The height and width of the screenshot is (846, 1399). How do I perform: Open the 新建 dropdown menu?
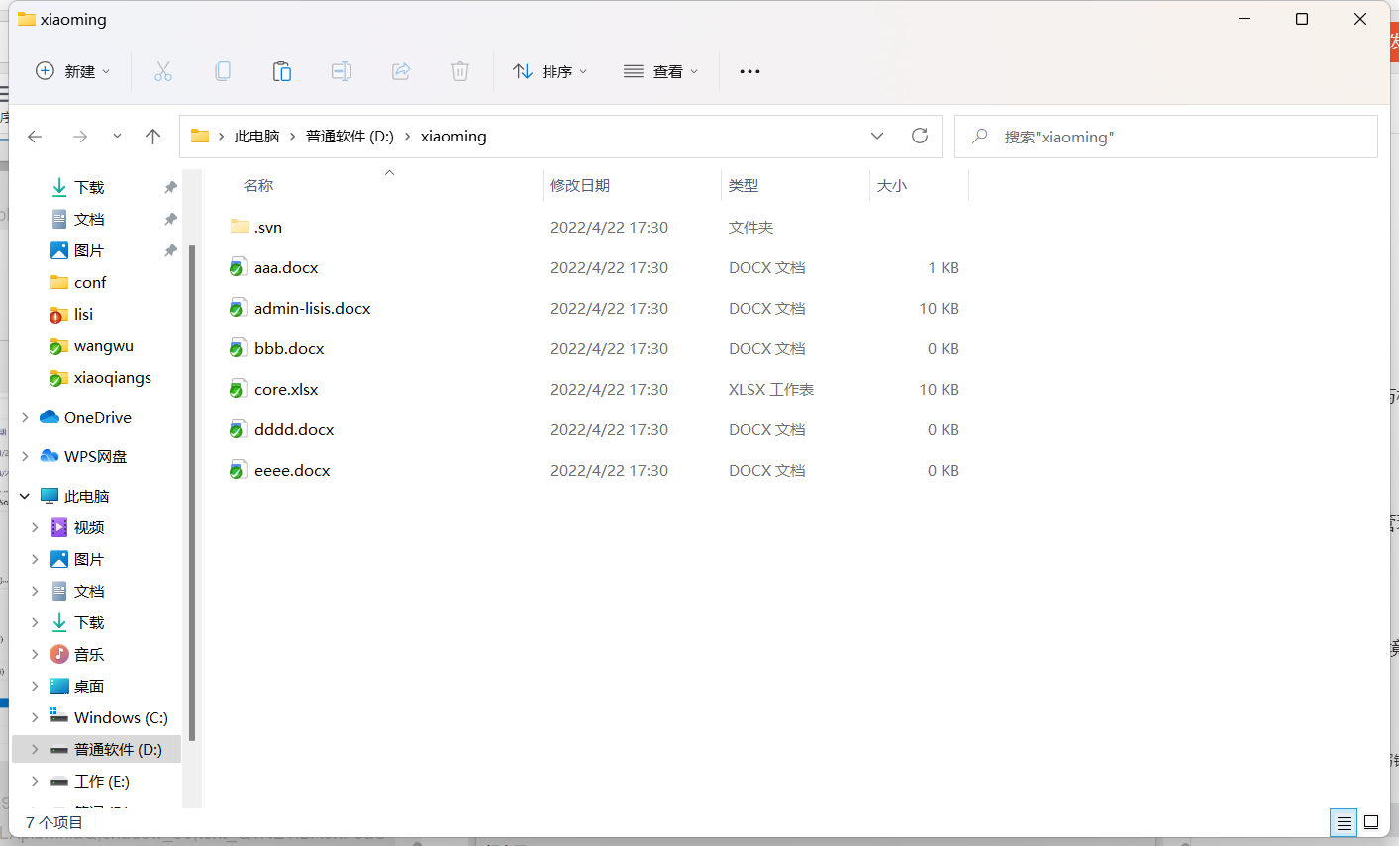click(x=73, y=71)
